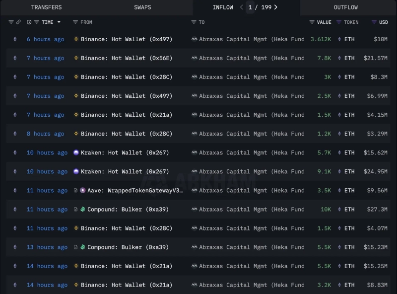This screenshot has width=397, height=294.
Task: Click the chain filter icon in header
Action: click(x=11, y=22)
